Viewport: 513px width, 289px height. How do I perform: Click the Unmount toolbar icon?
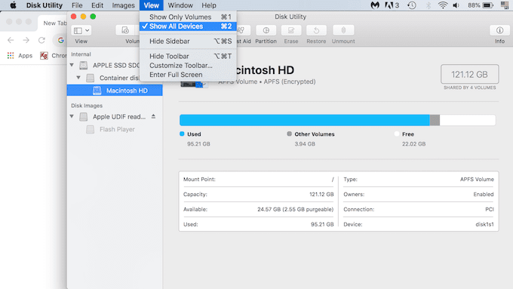coord(343,30)
